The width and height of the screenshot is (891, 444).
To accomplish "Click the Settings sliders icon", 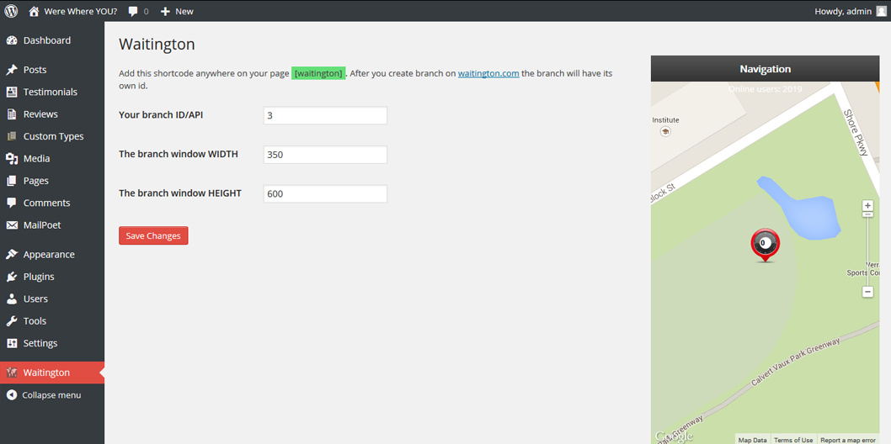I will 11,343.
